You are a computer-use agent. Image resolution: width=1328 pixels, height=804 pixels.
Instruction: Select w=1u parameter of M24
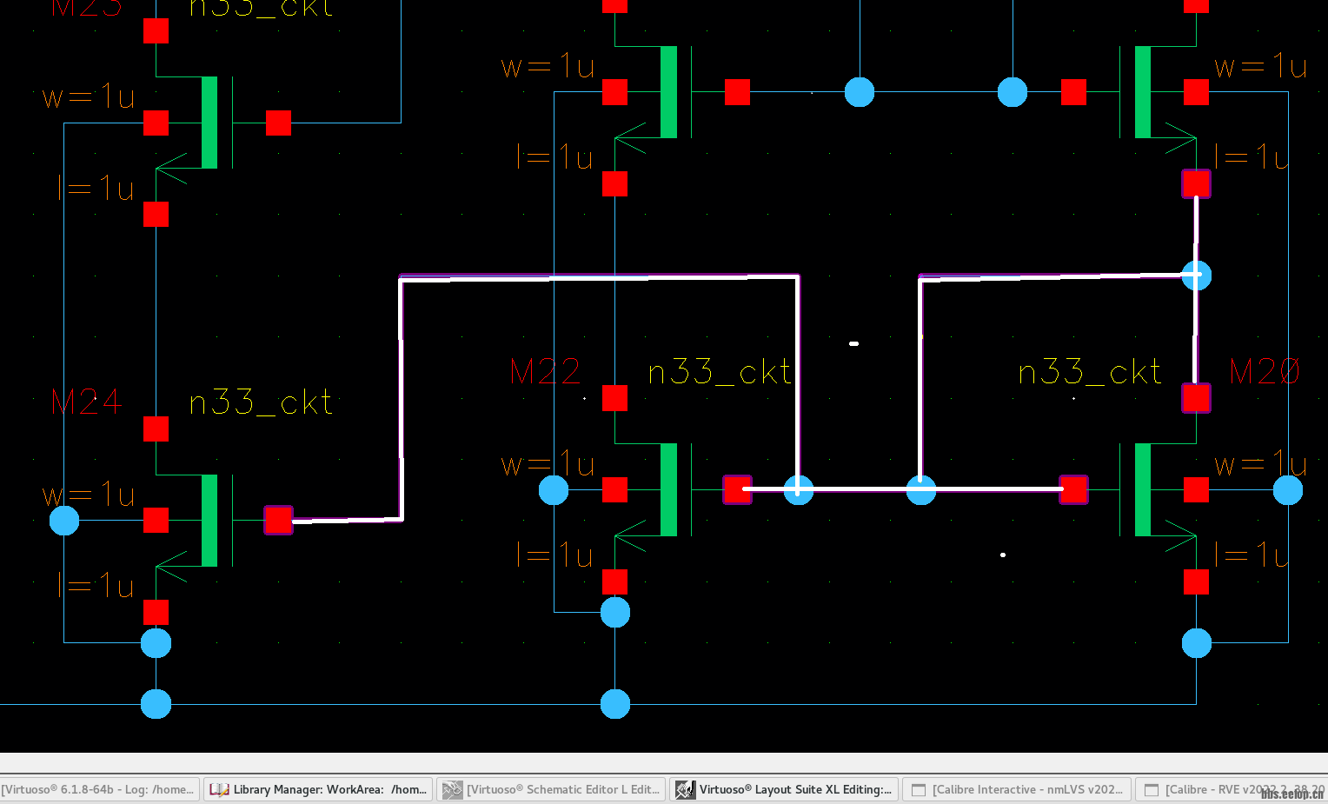tap(89, 495)
